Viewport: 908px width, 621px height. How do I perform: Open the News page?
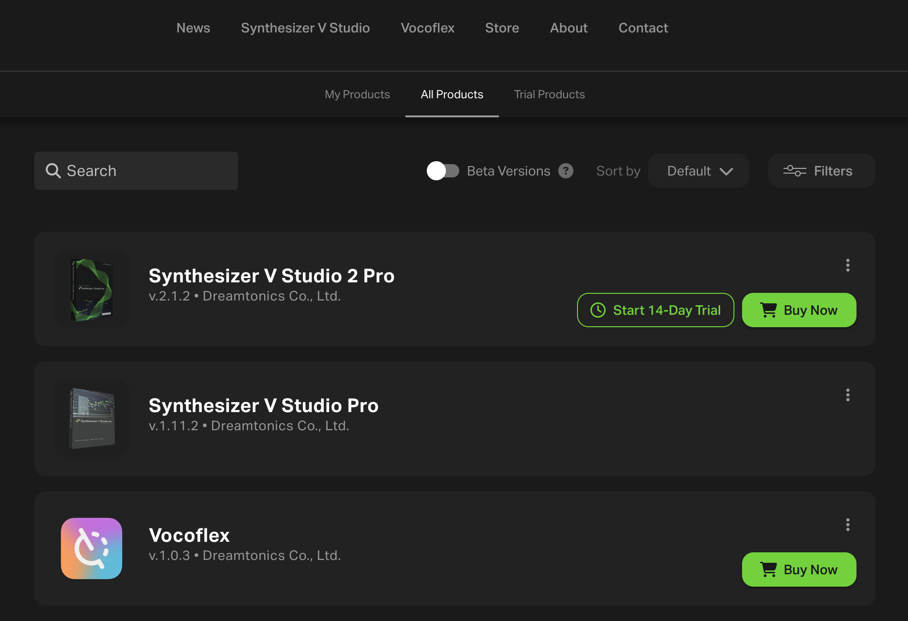(x=193, y=28)
